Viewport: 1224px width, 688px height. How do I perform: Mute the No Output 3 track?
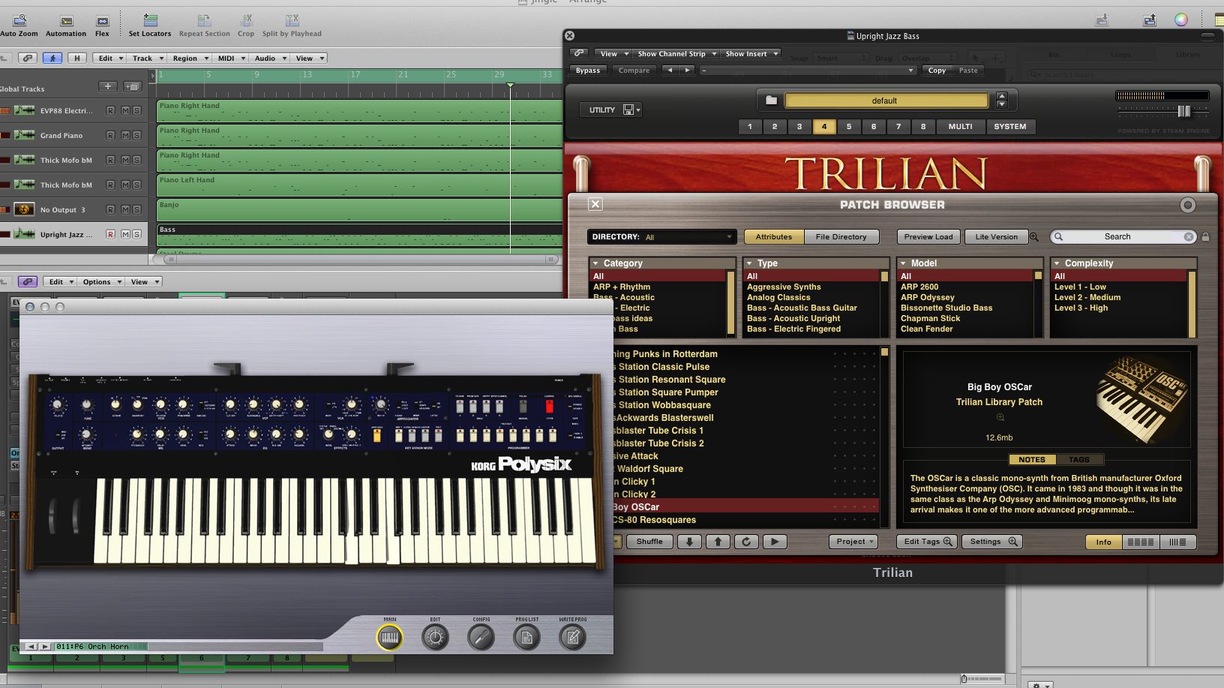point(125,209)
